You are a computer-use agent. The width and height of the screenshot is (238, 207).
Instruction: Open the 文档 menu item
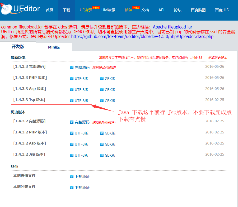point(145,10)
